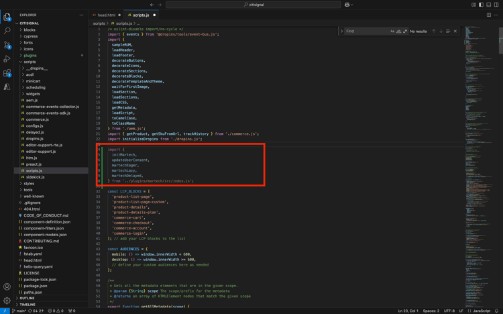Open the Accounts menu icon

(x=7, y=286)
